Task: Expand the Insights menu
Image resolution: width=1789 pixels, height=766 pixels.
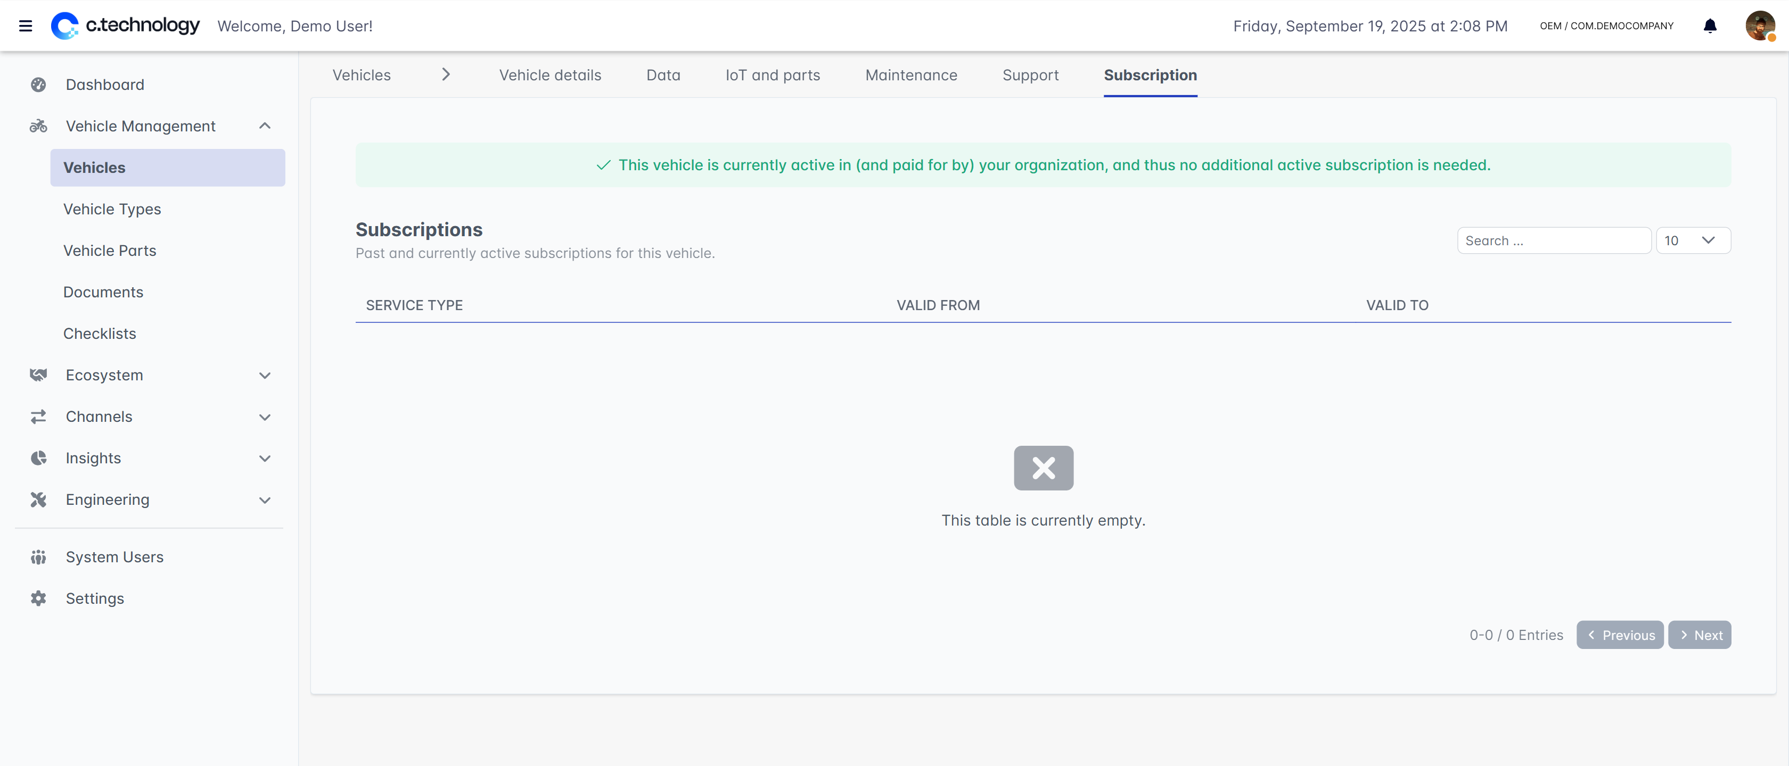Action: pos(265,459)
